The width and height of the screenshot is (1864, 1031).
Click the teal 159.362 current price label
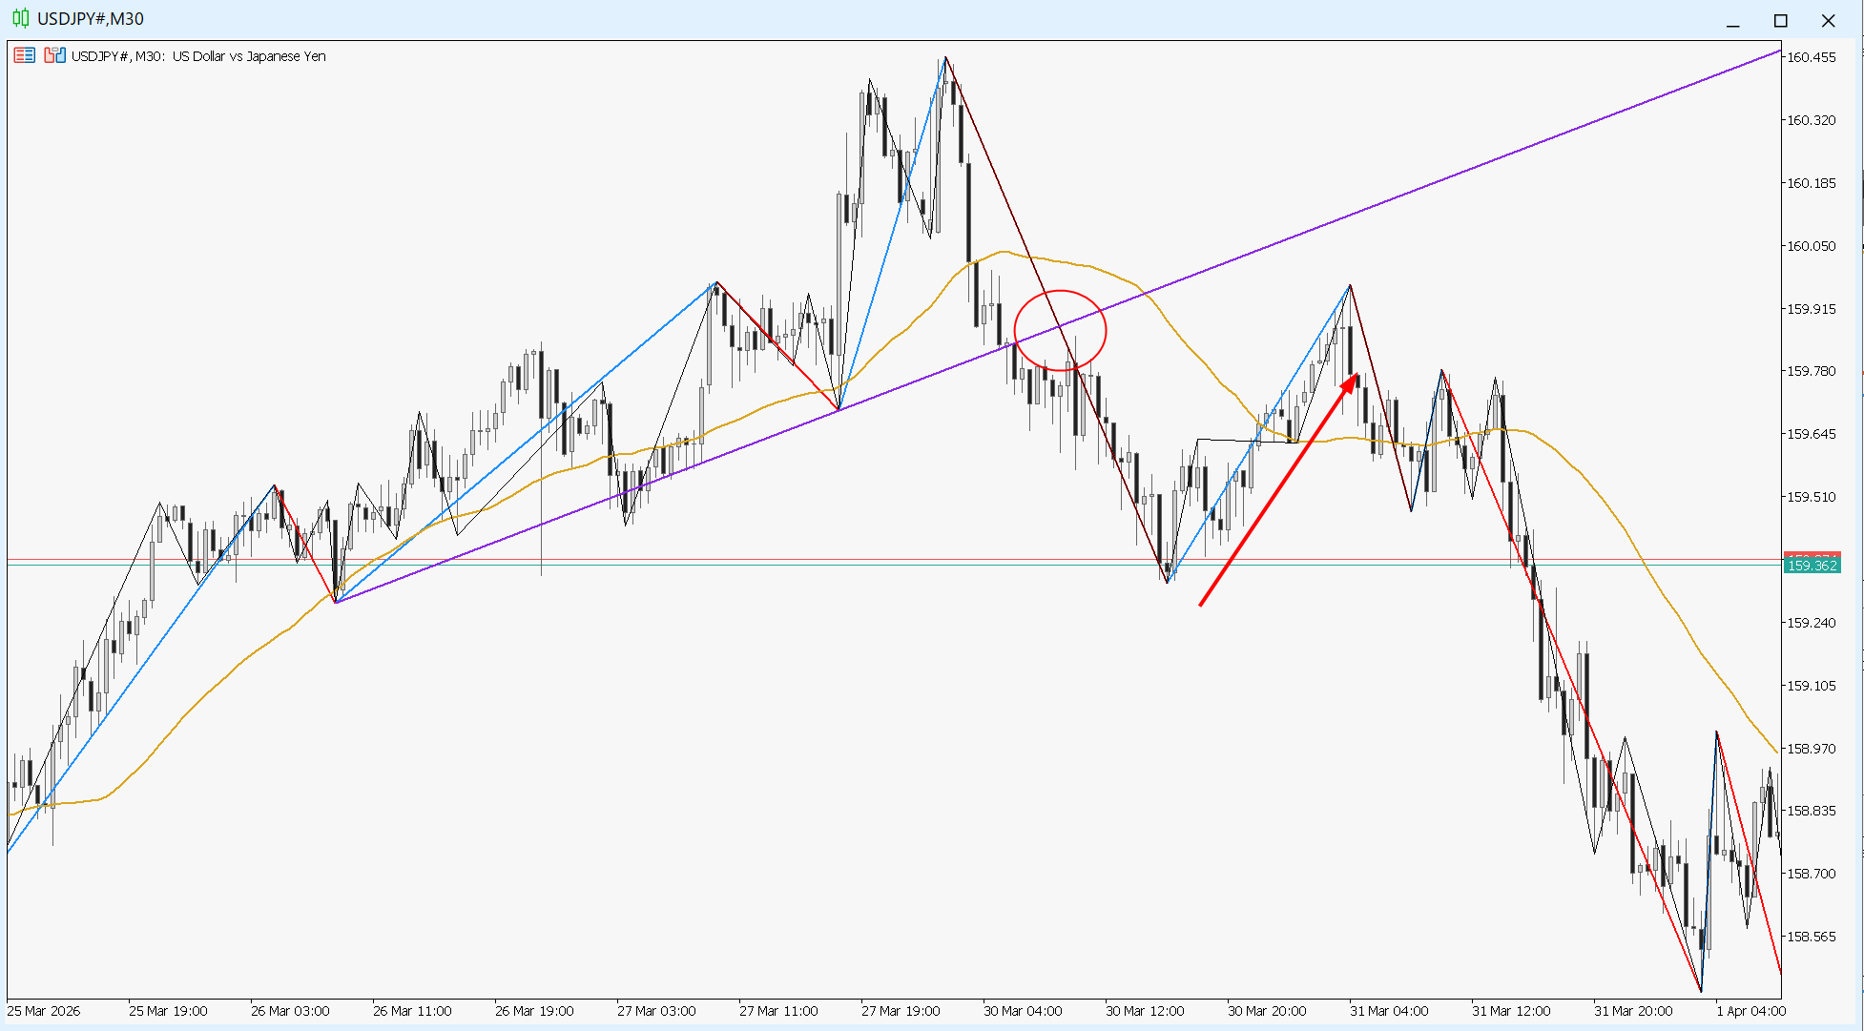pyautogui.click(x=1812, y=566)
